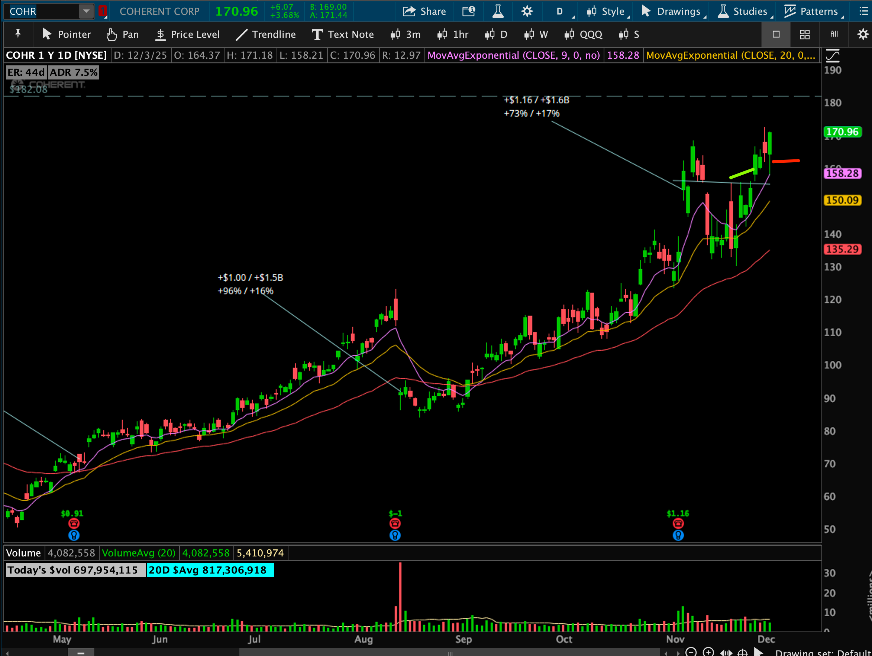The width and height of the screenshot is (872, 656).
Task: Click the horizontal chart scrollbar thumb
Action: coord(449,653)
